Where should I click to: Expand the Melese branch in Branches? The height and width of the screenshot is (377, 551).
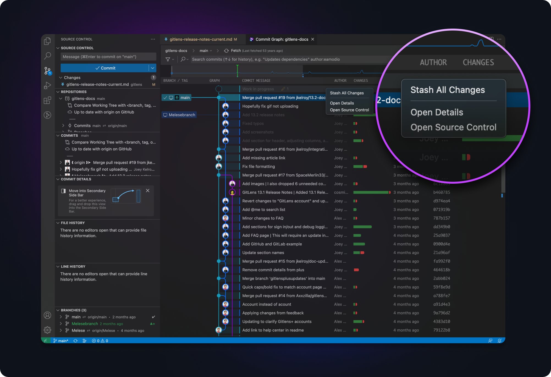tap(61, 331)
